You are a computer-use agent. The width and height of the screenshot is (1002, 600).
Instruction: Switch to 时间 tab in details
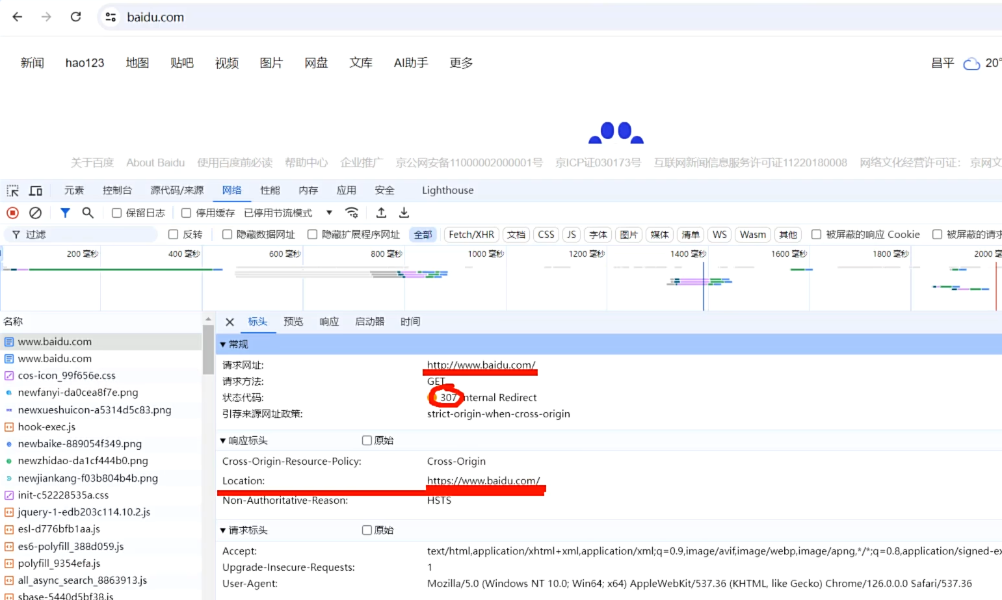pos(410,322)
